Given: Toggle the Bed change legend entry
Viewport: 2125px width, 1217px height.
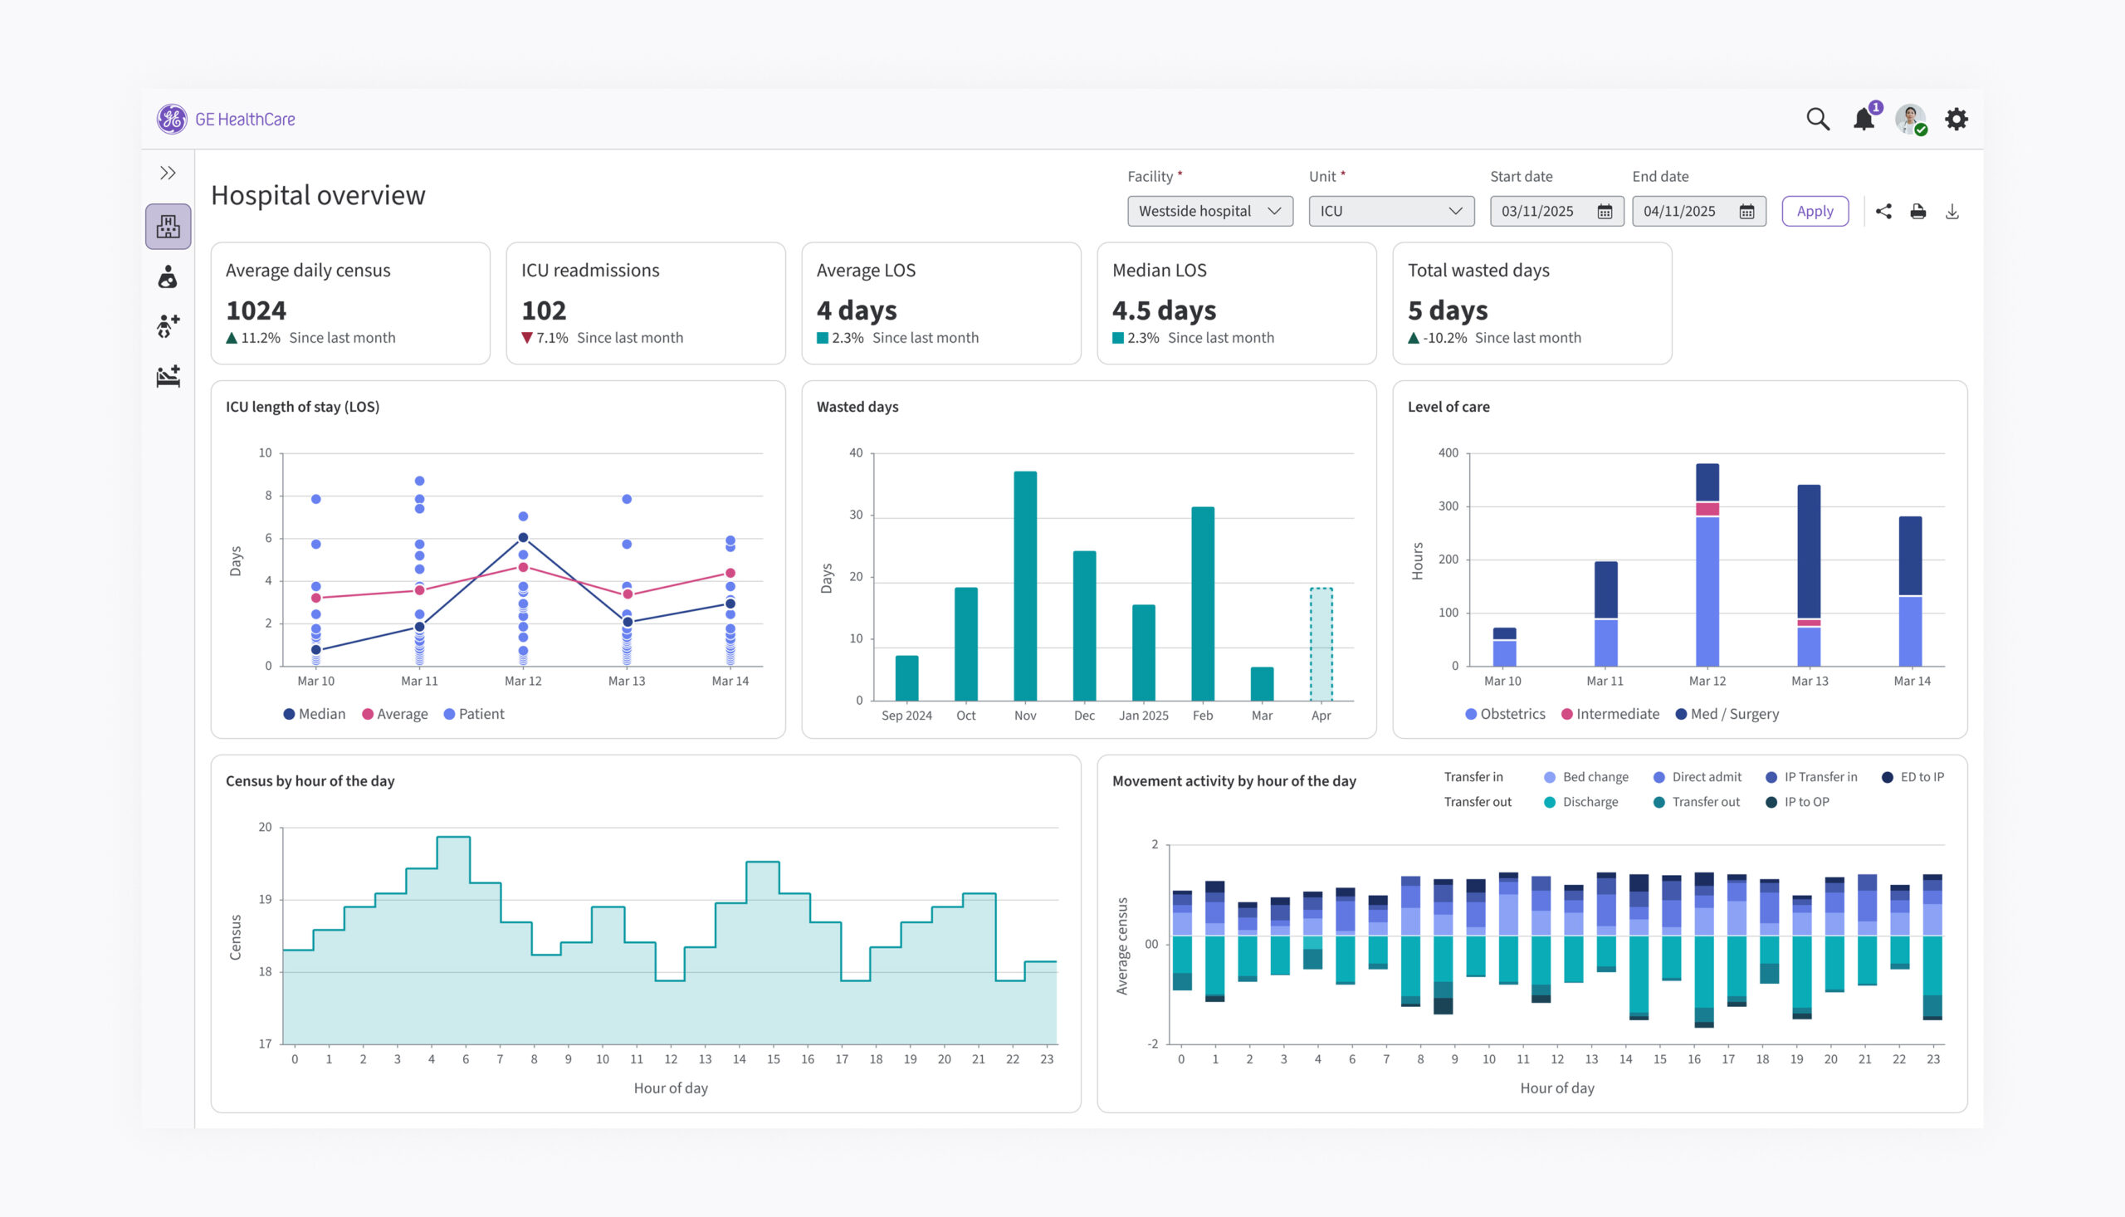Looking at the screenshot, I should [x=1586, y=777].
